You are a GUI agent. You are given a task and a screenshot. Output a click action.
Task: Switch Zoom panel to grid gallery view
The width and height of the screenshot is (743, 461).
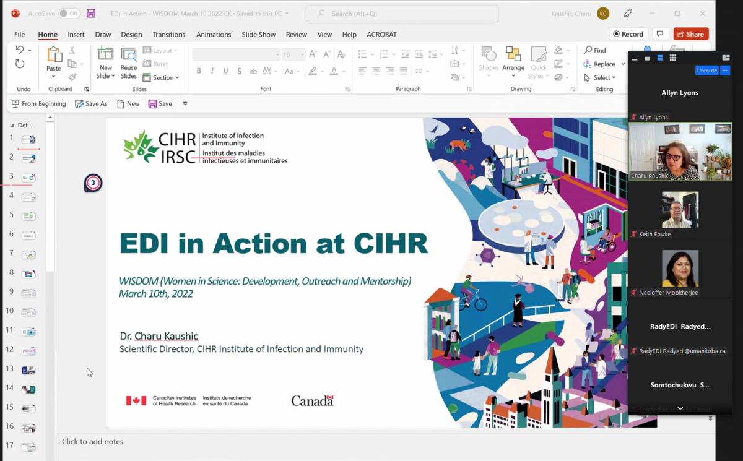pos(673,58)
